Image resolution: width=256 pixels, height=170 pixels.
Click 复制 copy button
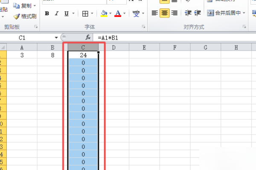(22, 6)
